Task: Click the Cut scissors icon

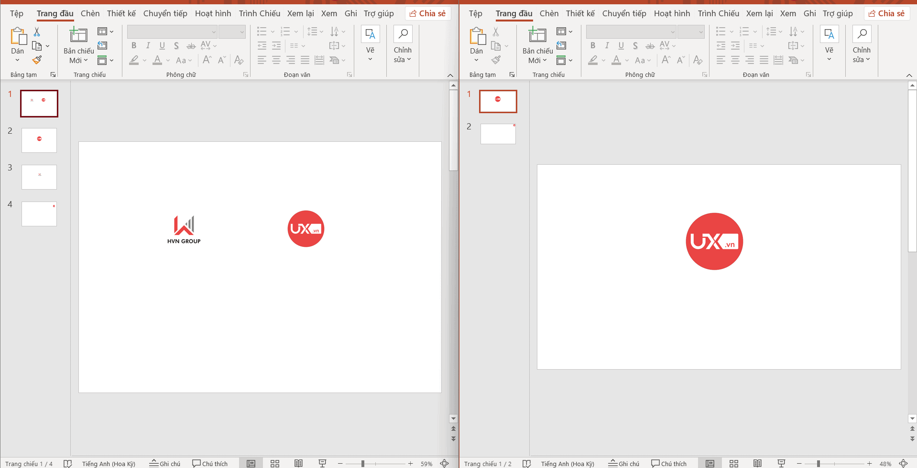Action: click(x=36, y=31)
